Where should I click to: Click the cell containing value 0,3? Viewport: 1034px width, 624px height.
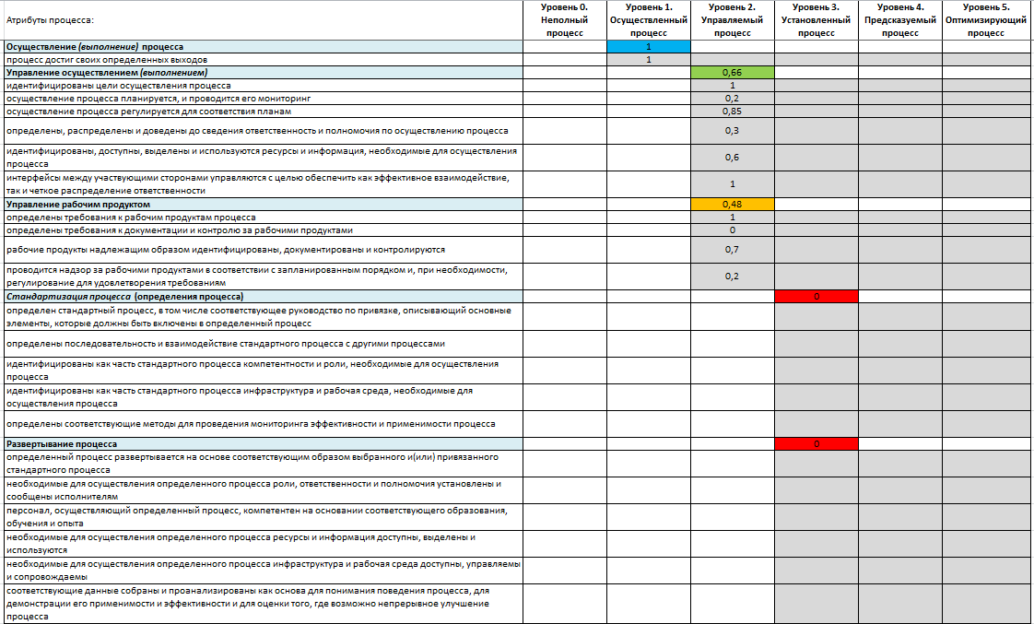pyautogui.click(x=732, y=131)
